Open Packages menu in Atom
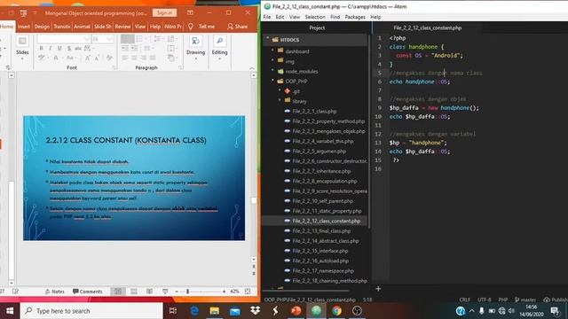Viewport: 568px width, 319px height. (355, 17)
